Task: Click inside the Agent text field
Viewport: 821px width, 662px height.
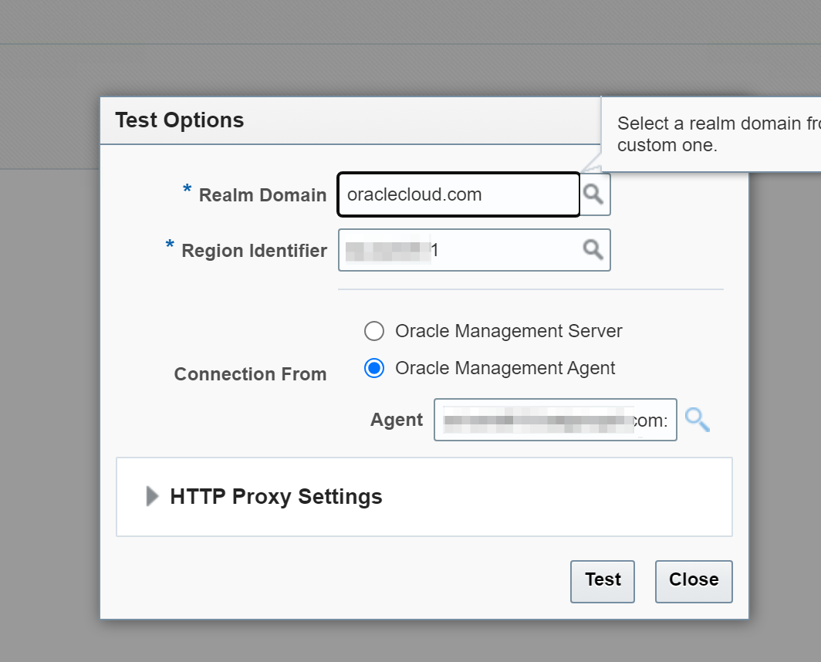Action: click(554, 420)
